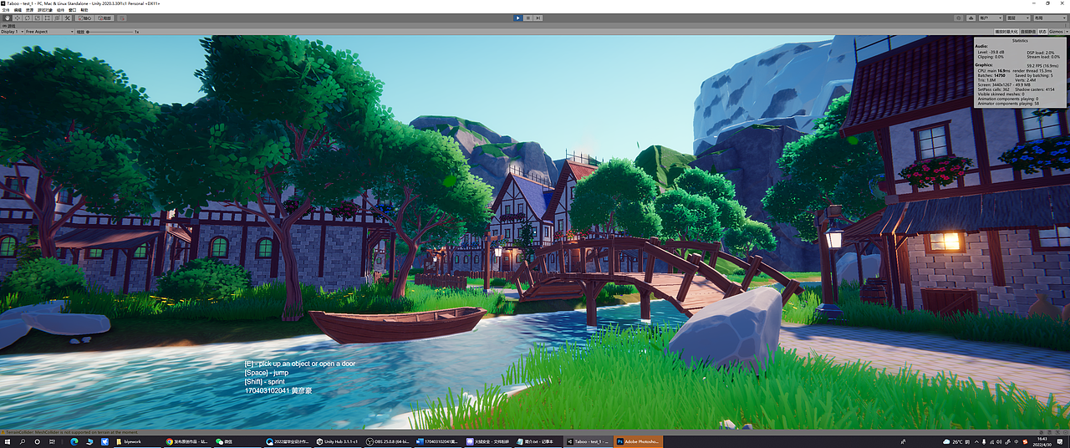Click the Statistics panel title
The image size is (1070, 448).
[1020, 40]
